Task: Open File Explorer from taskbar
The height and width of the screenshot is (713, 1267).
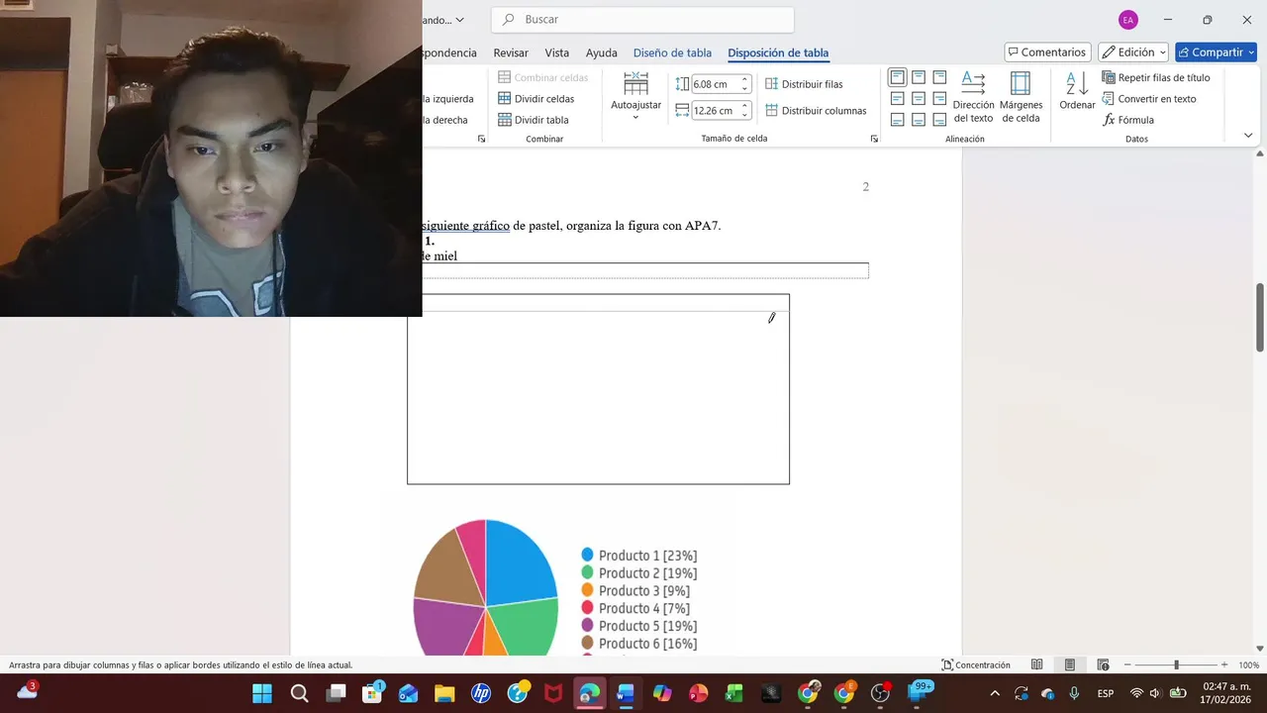Action: pyautogui.click(x=444, y=693)
